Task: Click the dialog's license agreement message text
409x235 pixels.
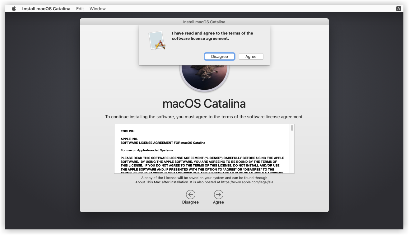Action: coord(212,36)
